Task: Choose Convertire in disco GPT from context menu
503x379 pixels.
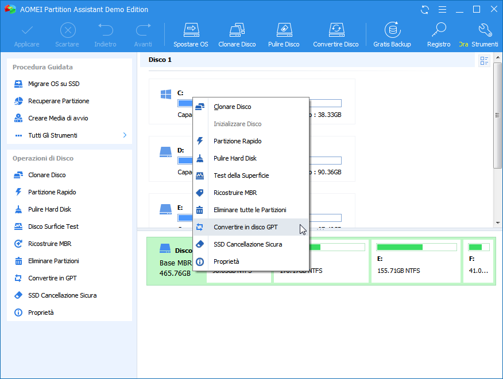Action: (x=245, y=227)
